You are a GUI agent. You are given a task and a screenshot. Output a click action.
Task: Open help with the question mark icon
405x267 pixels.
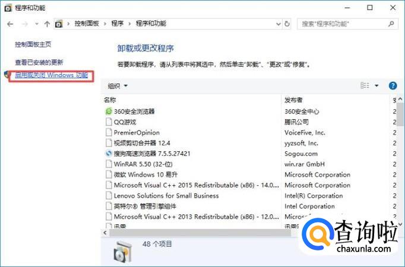point(393,85)
